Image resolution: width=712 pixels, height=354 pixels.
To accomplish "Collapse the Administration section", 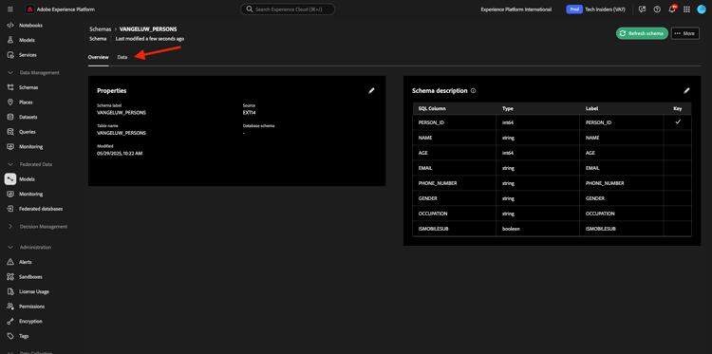I will [10, 248].
